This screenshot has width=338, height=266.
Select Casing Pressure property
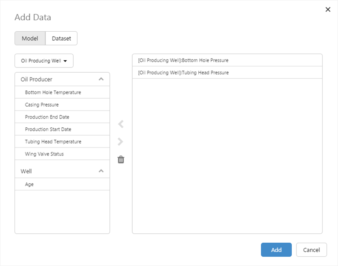[42, 105]
